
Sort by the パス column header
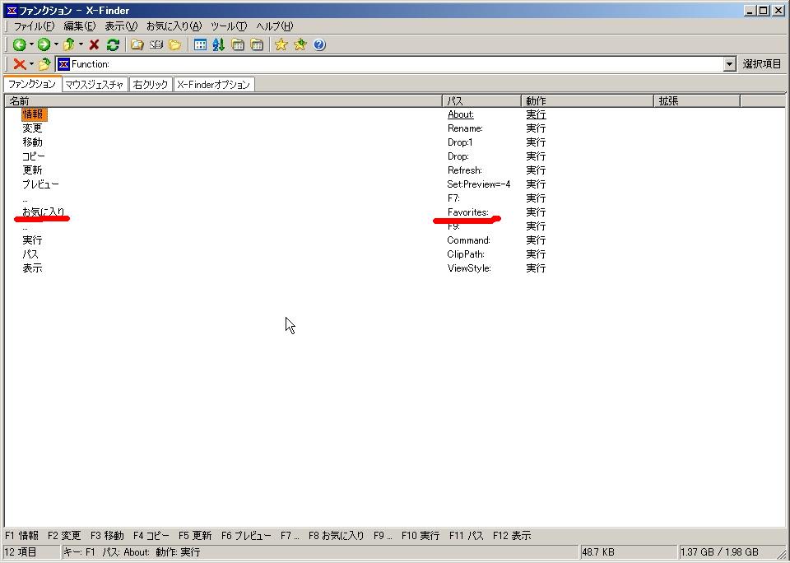481,100
